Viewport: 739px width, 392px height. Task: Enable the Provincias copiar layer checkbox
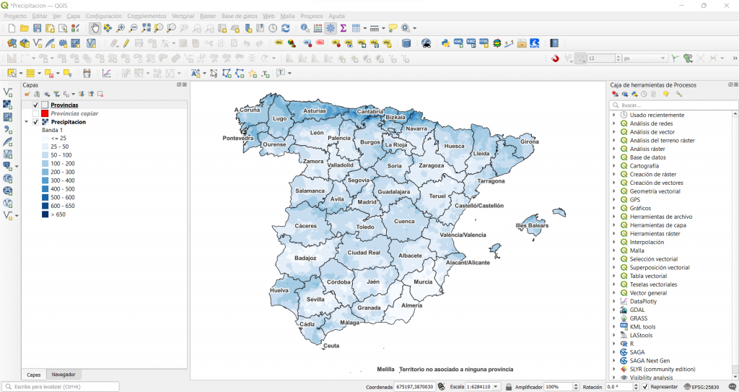(35, 113)
